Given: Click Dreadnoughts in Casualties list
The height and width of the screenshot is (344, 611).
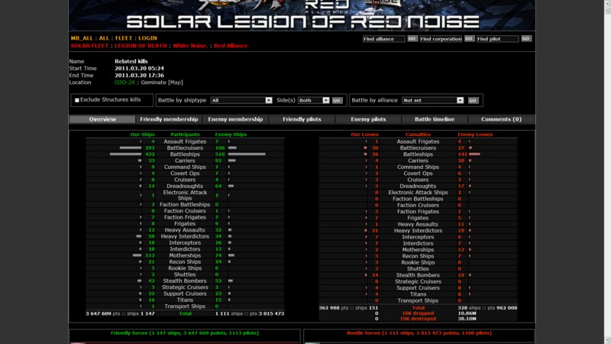Looking at the screenshot, I should [418, 186].
